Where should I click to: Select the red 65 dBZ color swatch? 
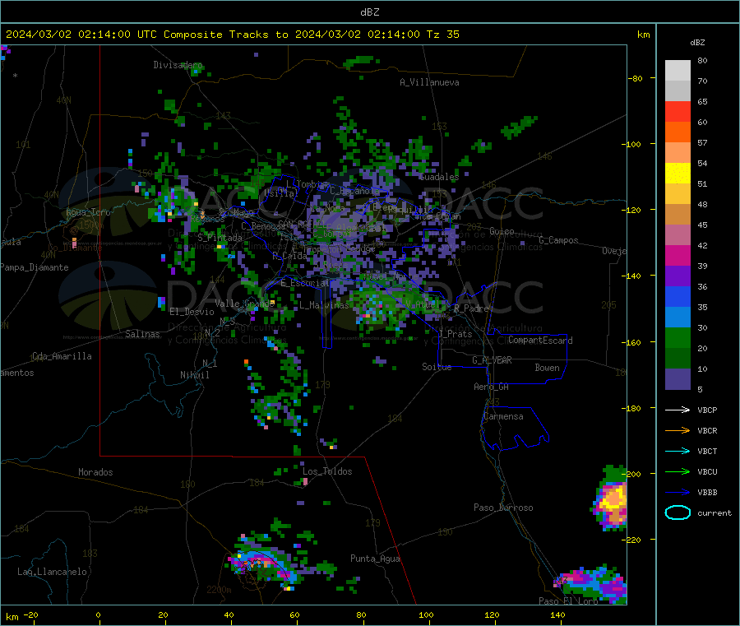point(678,111)
